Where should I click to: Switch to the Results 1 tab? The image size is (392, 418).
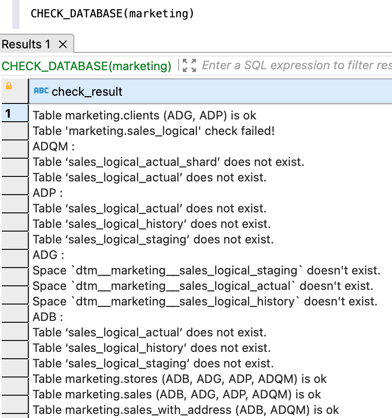click(26, 45)
